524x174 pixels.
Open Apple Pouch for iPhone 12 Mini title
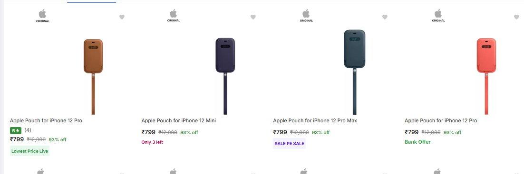178,121
